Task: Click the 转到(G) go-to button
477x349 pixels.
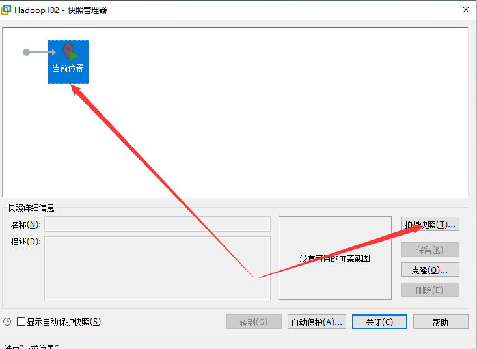Action: 254,322
